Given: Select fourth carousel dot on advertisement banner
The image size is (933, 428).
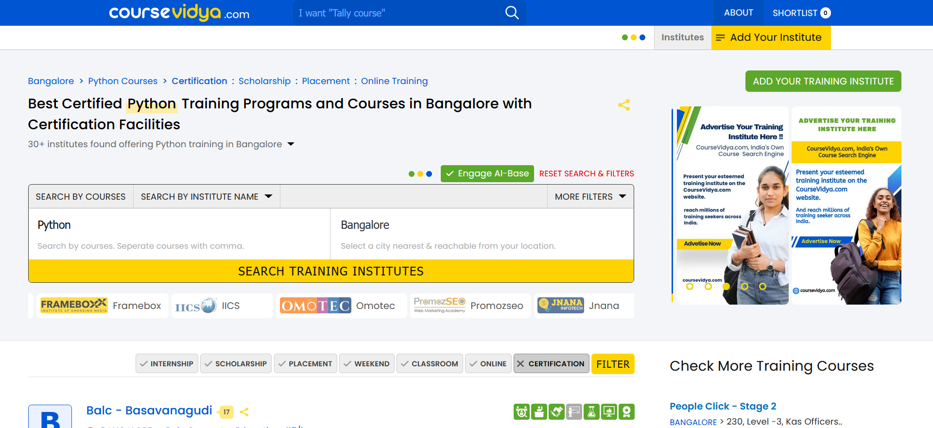Looking at the screenshot, I should pyautogui.click(x=744, y=287).
